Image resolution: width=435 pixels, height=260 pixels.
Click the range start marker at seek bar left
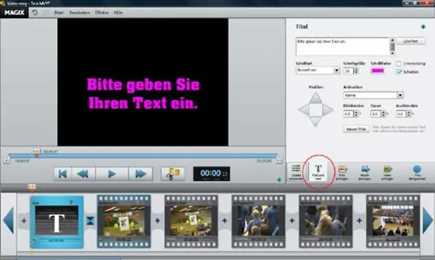coord(7,161)
